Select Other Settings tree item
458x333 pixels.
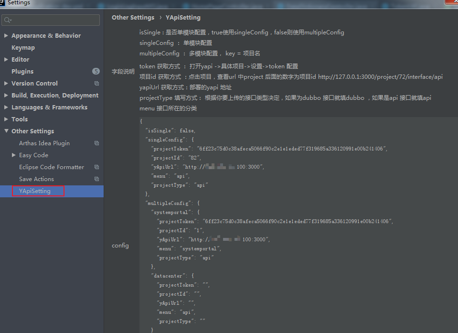point(32,131)
